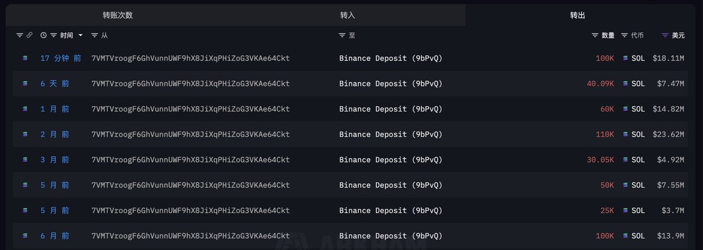The height and width of the screenshot is (250, 703).
Task: Switch to the 转入 tab
Action: [348, 15]
